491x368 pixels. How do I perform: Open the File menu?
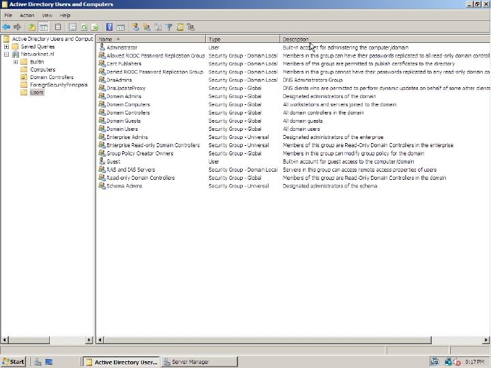(8, 15)
